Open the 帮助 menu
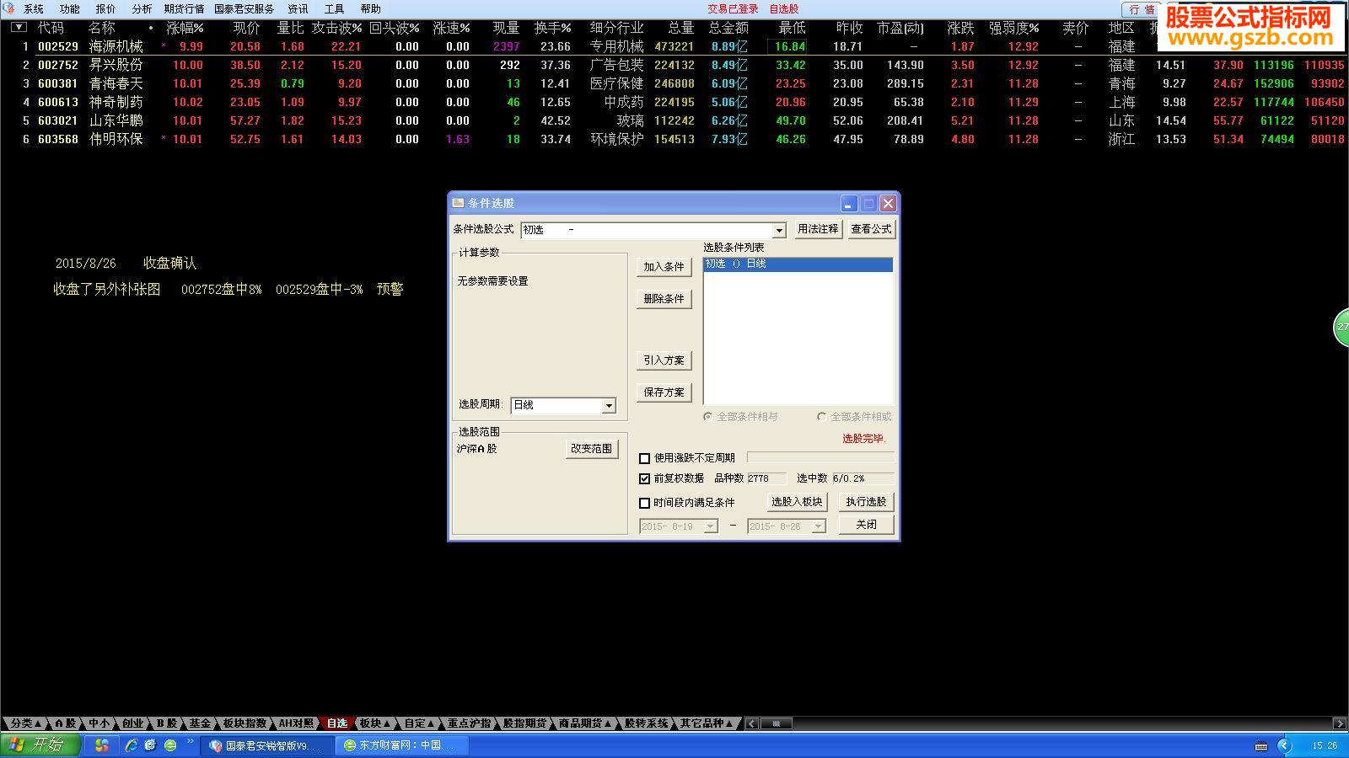Viewport: 1349px width, 758px height. pyautogui.click(x=371, y=9)
